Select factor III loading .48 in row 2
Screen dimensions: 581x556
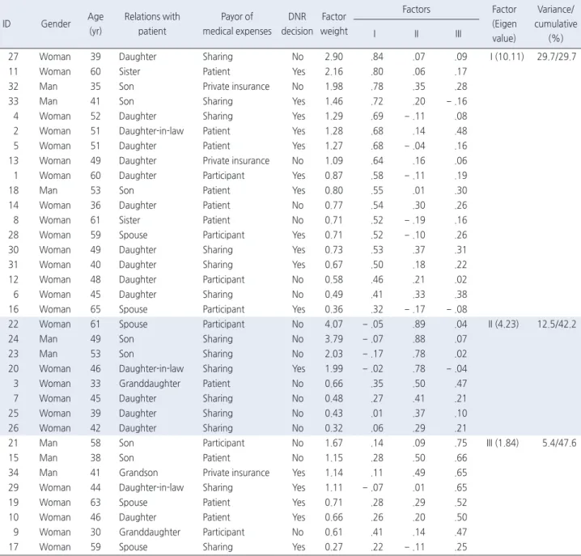(x=460, y=131)
